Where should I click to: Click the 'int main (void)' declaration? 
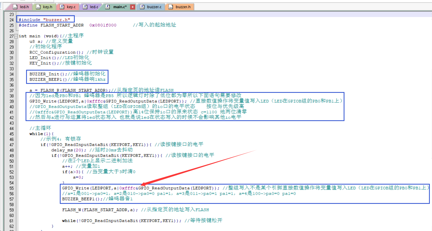pyautogui.click(x=39, y=36)
